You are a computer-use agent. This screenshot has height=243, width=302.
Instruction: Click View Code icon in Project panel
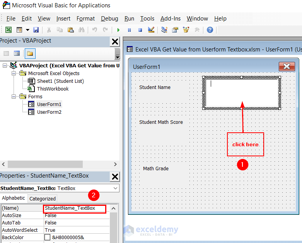pos(6,53)
